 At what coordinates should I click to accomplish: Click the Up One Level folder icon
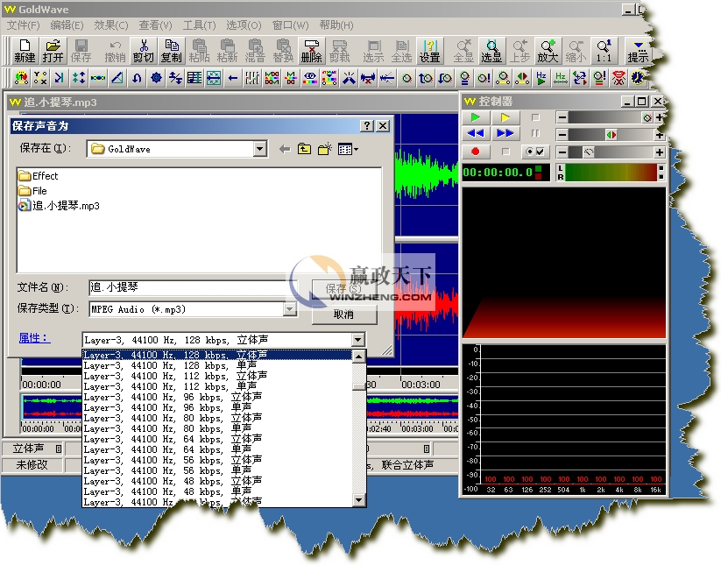tap(304, 149)
